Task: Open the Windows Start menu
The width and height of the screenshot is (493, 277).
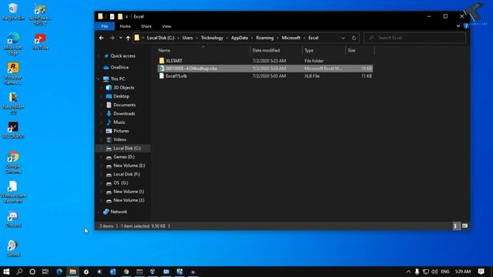Action: (6, 272)
